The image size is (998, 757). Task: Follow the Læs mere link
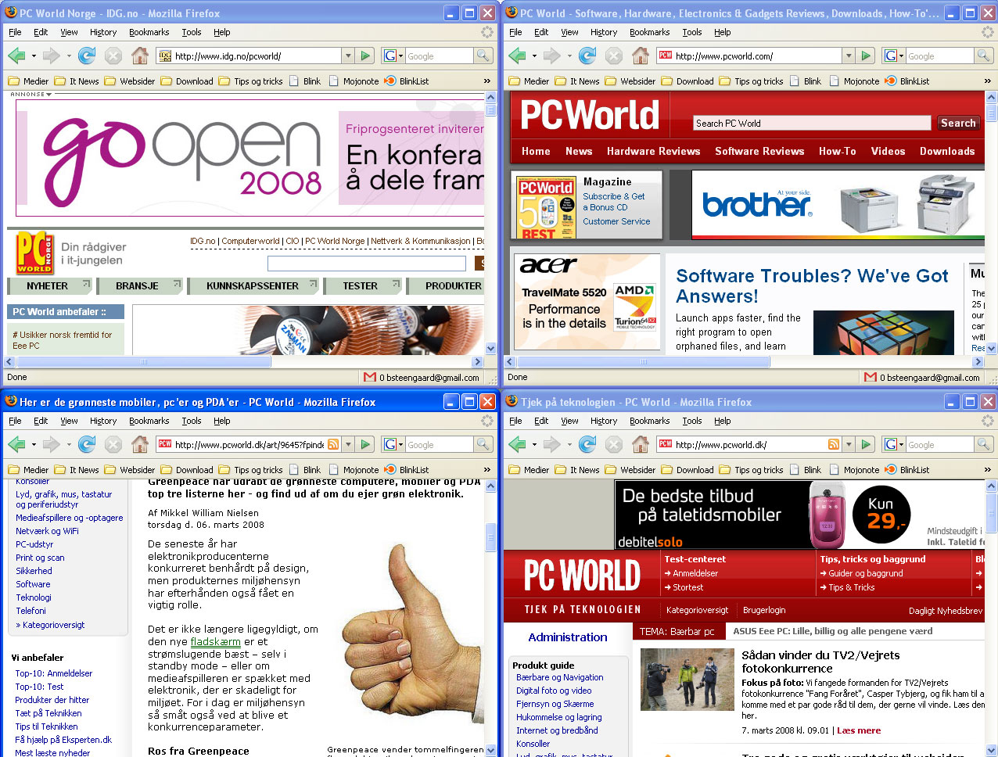(859, 730)
